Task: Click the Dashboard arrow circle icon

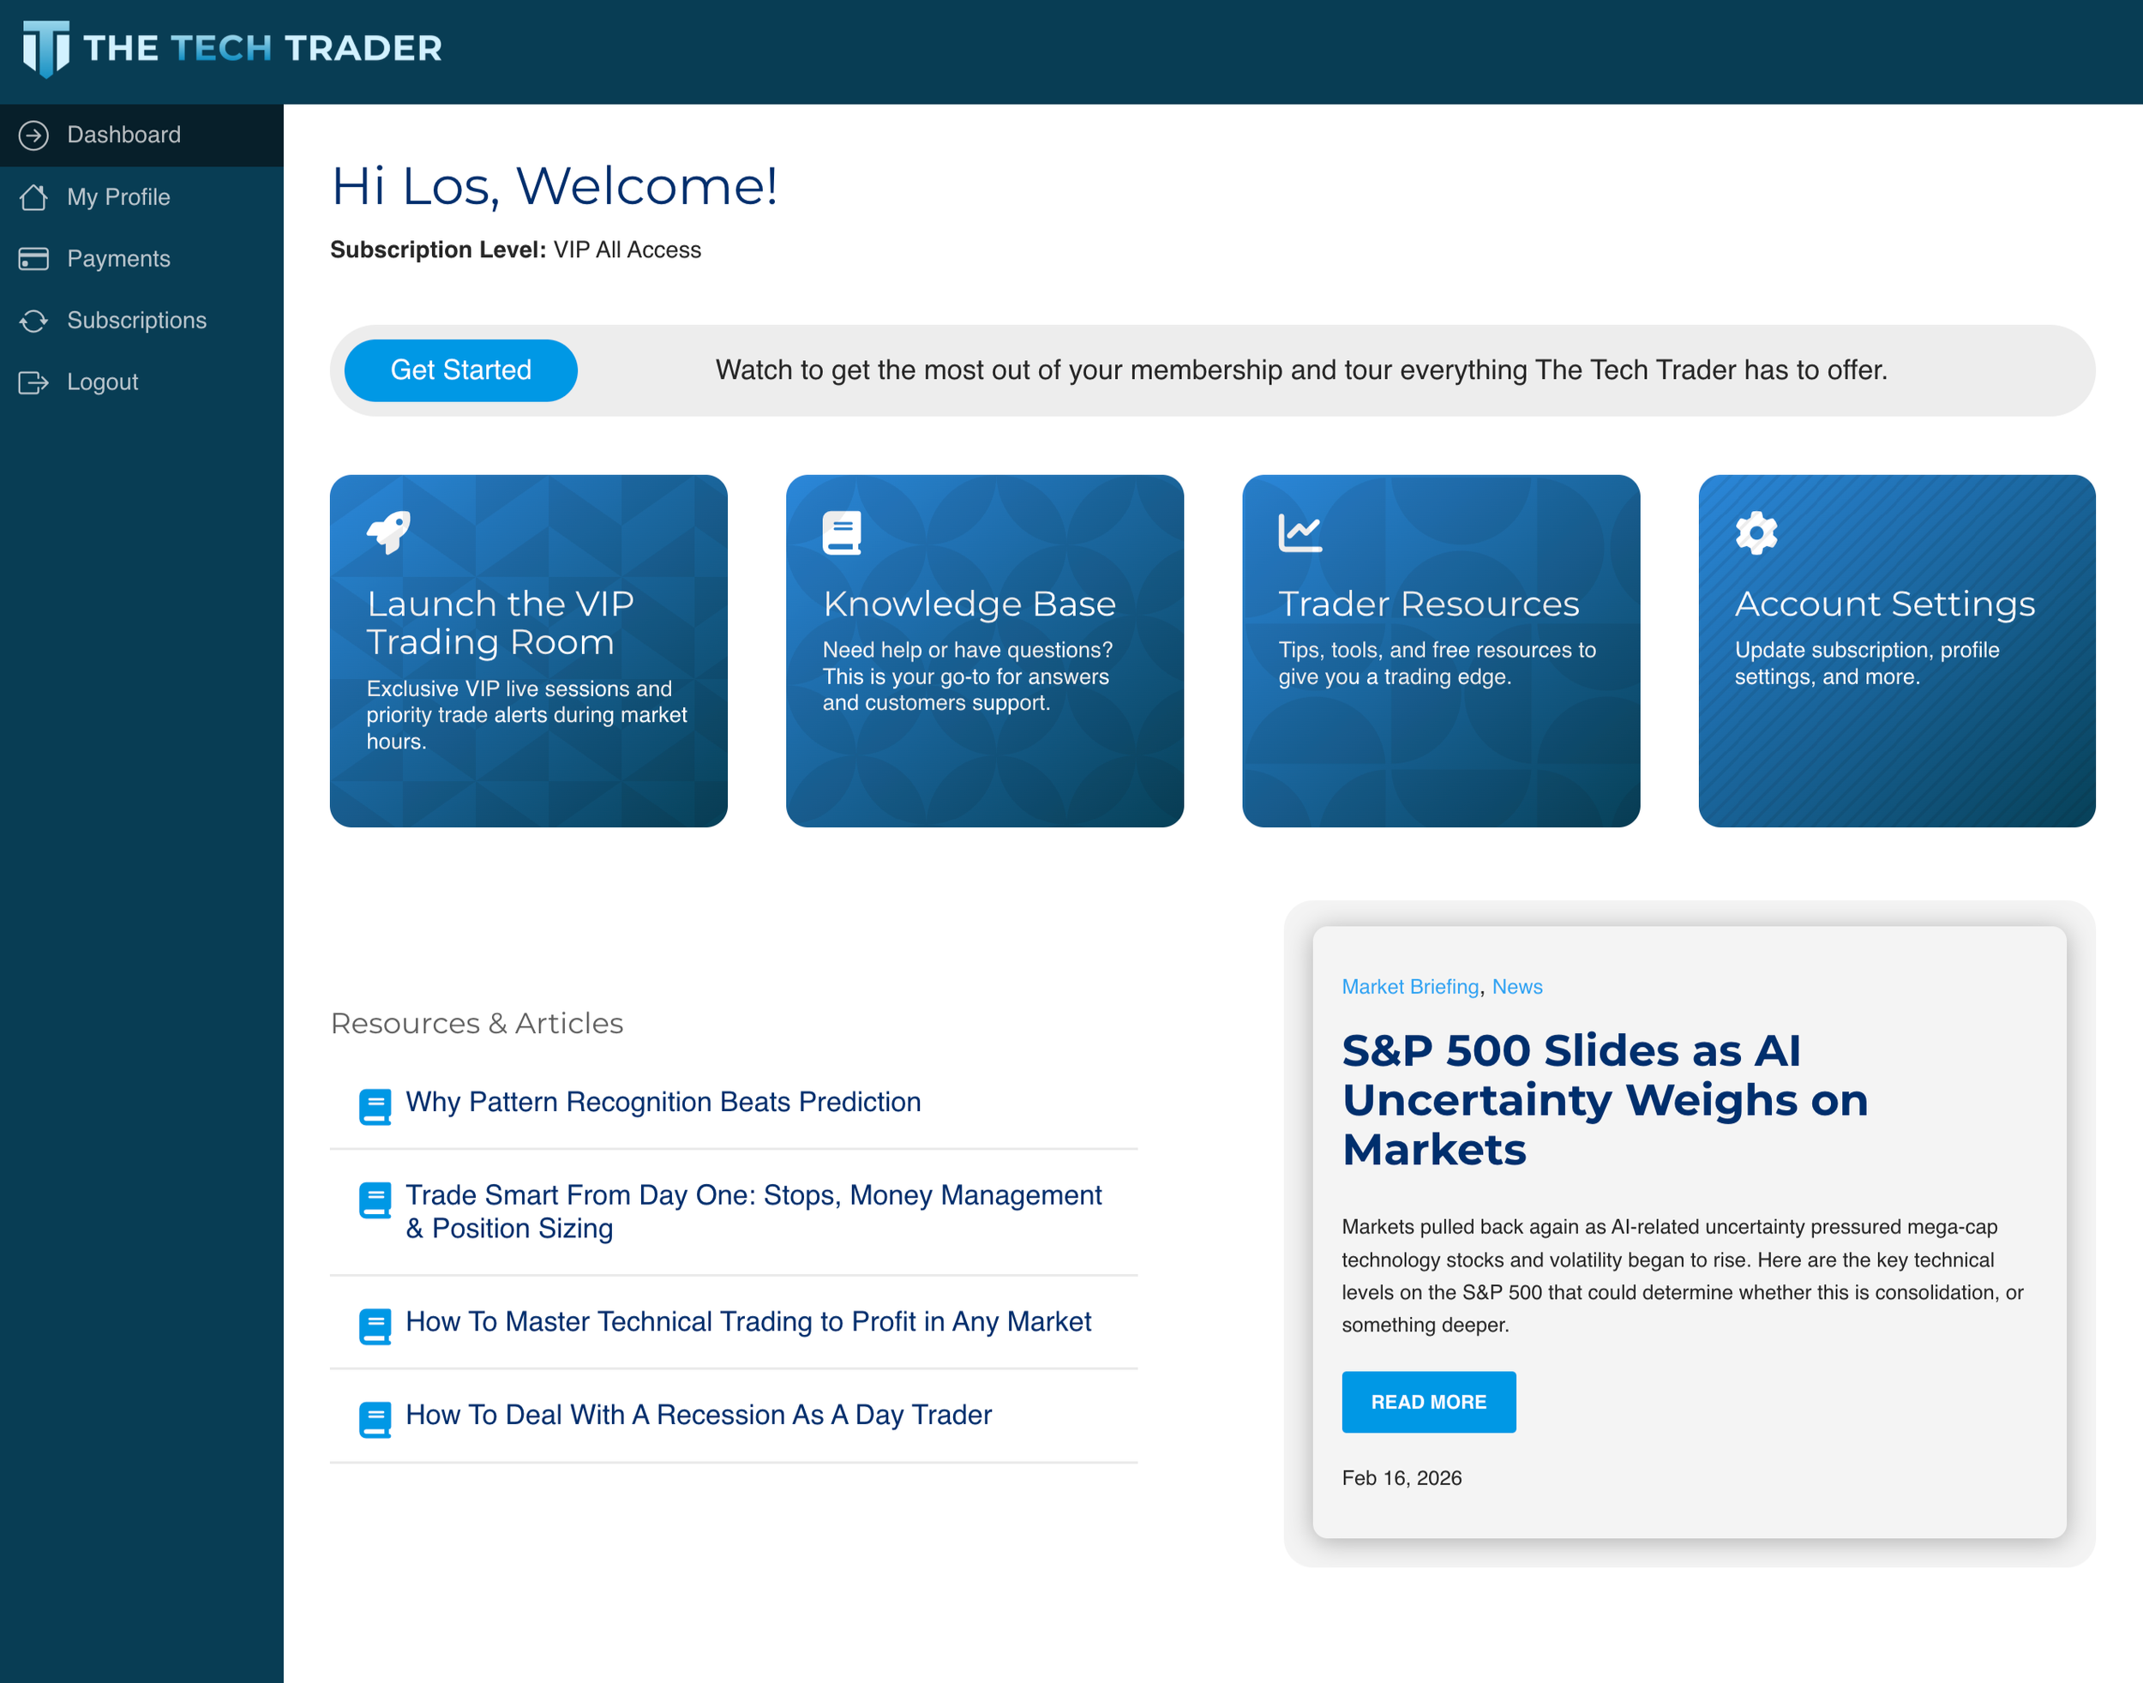Action: pyautogui.click(x=33, y=135)
